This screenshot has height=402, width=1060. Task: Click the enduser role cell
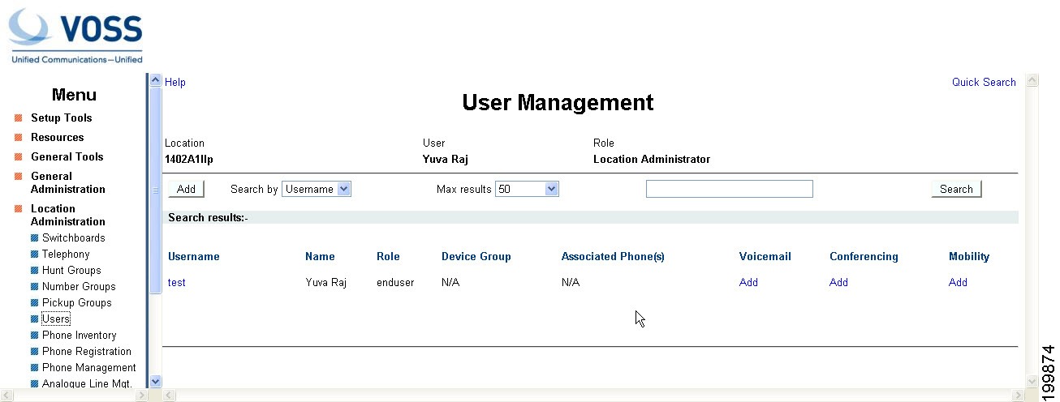(x=395, y=283)
